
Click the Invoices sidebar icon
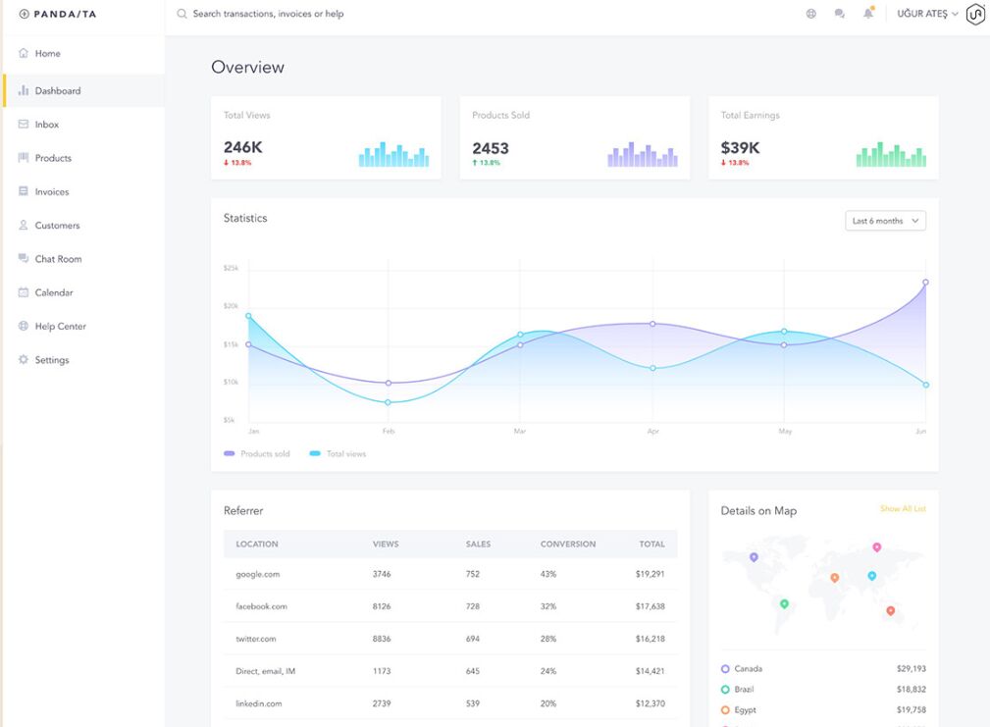23,191
